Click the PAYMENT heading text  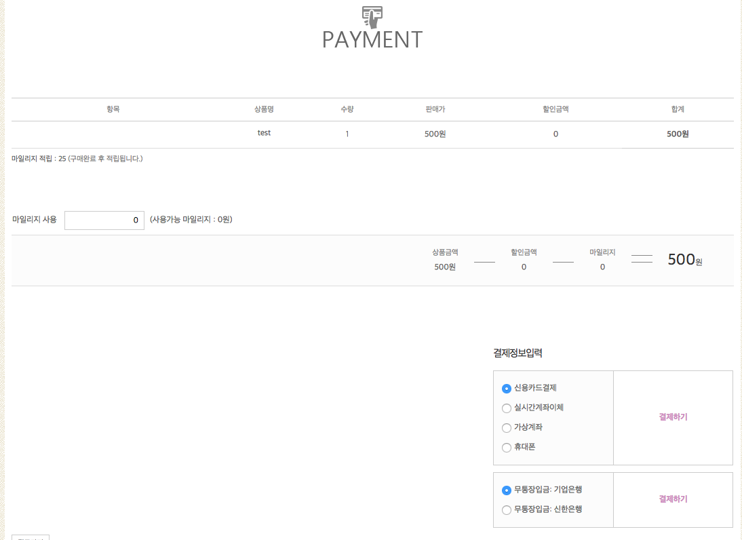372,40
